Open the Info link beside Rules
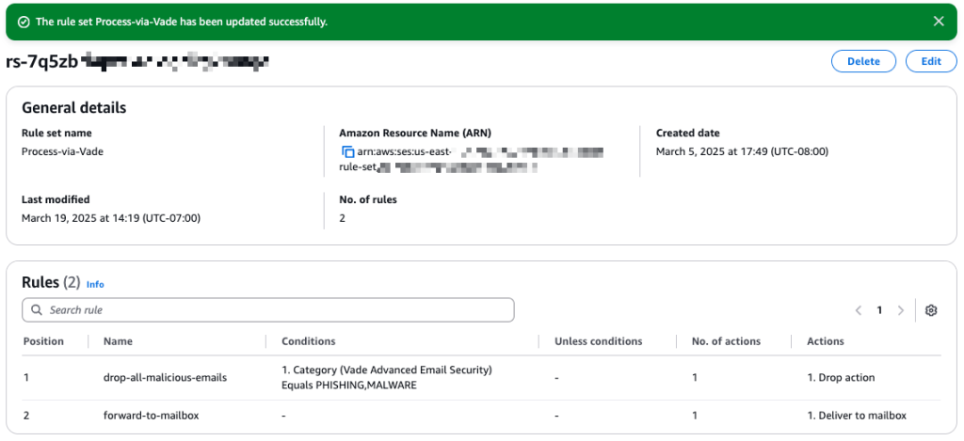 tap(95, 284)
